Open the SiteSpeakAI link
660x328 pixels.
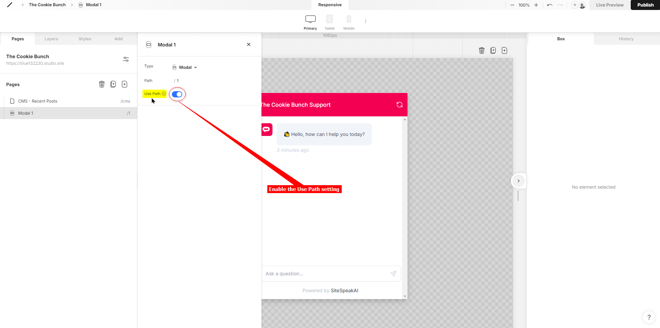(344, 290)
